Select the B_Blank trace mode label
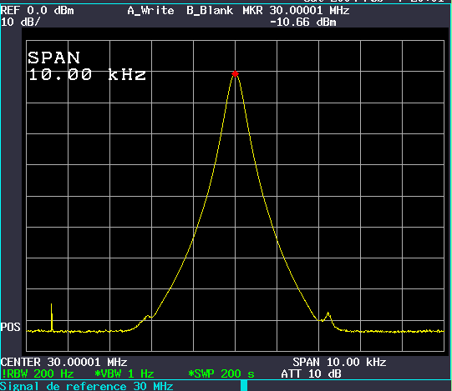The height and width of the screenshot is (391, 452). pos(210,11)
